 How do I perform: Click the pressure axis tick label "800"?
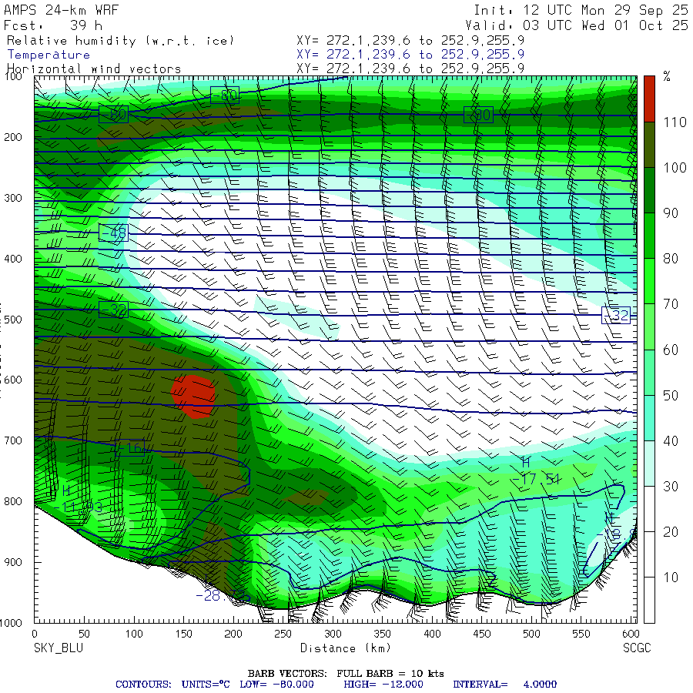13,501
